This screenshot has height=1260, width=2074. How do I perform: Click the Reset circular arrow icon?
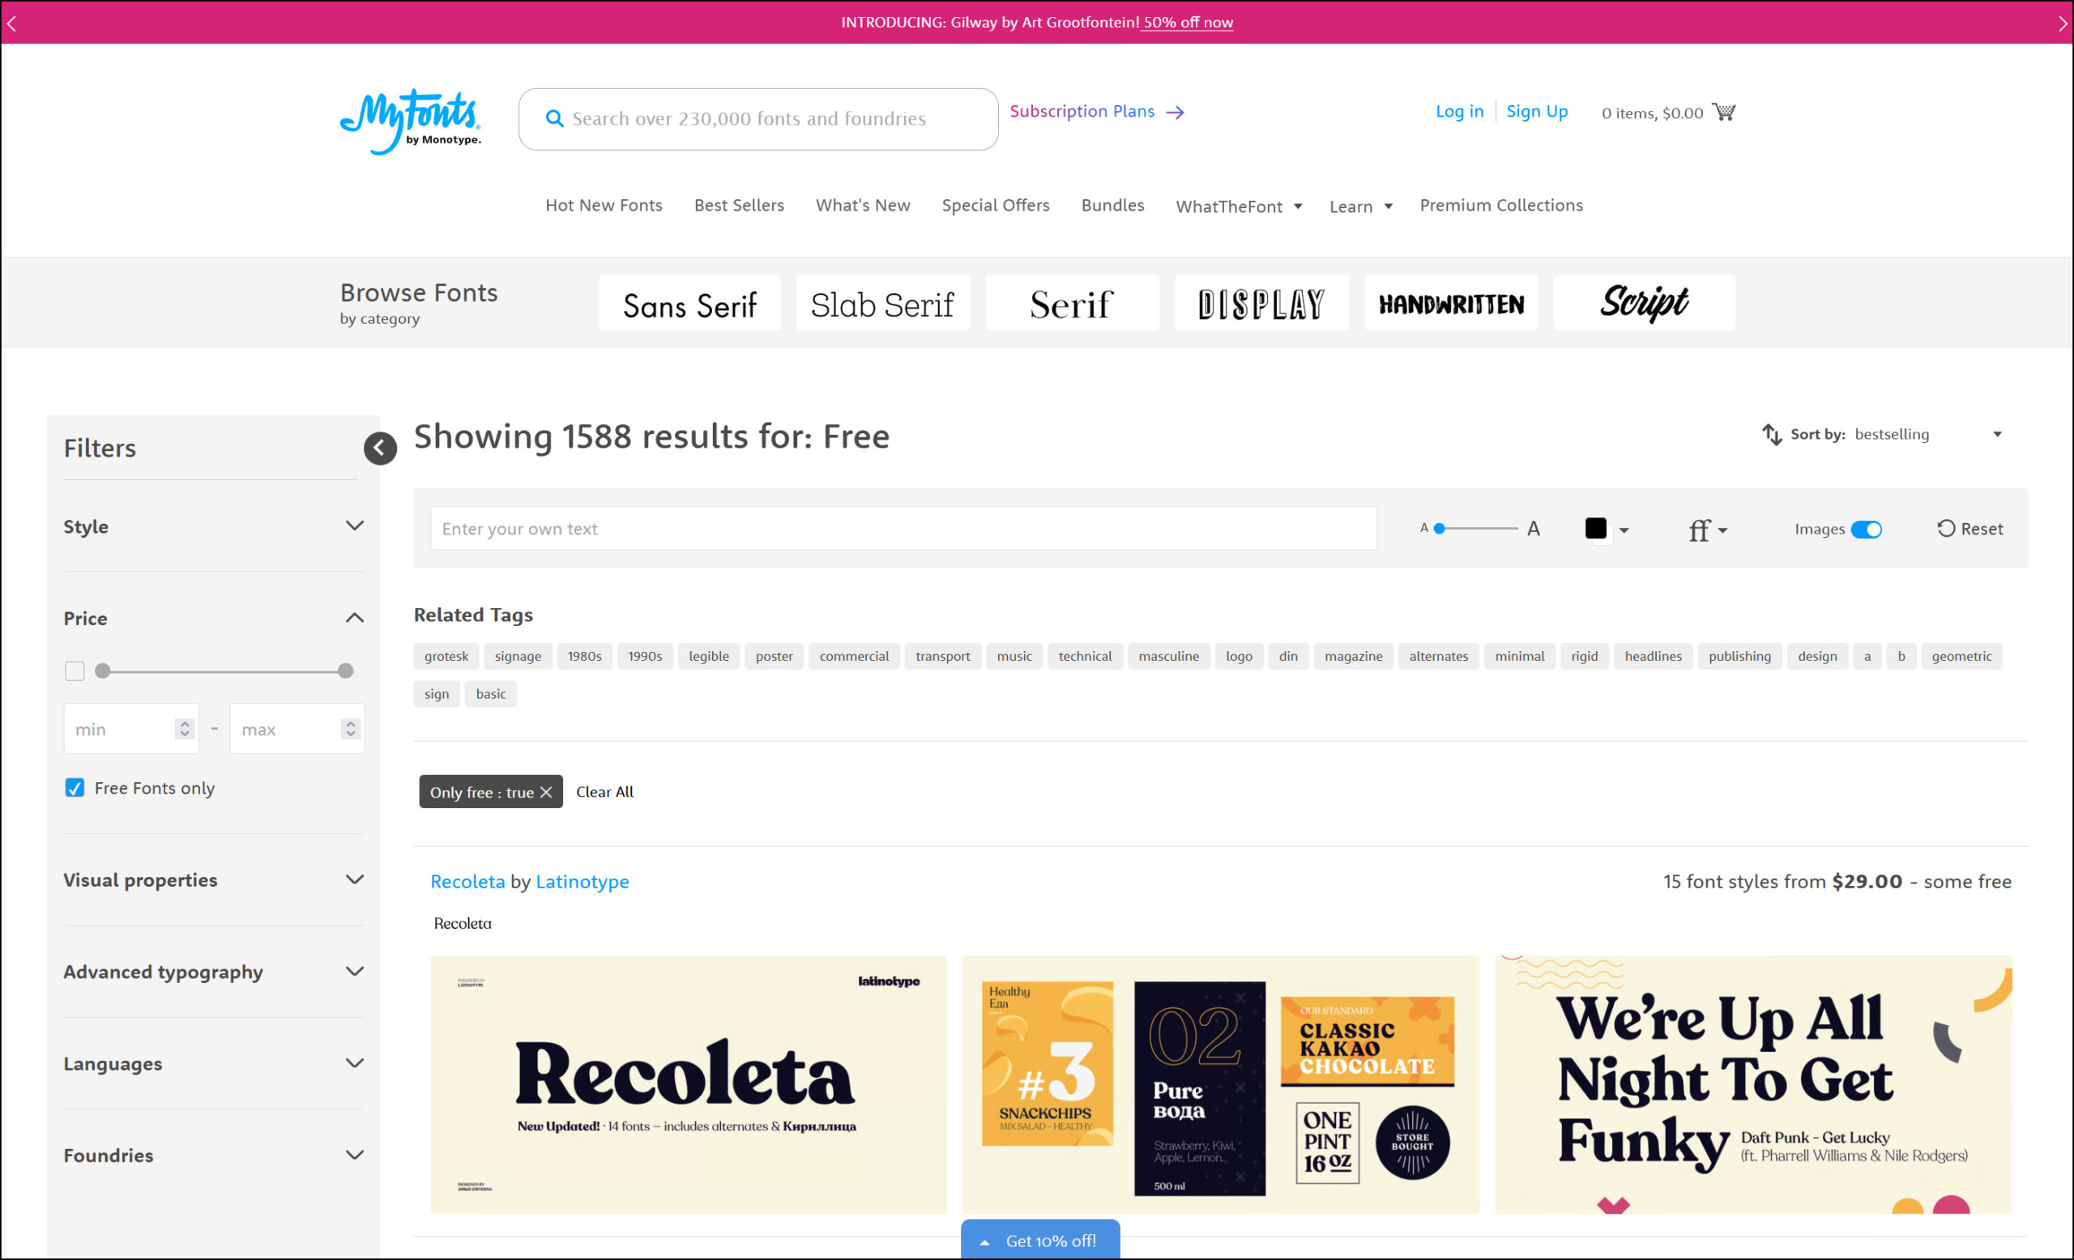[x=1945, y=528]
